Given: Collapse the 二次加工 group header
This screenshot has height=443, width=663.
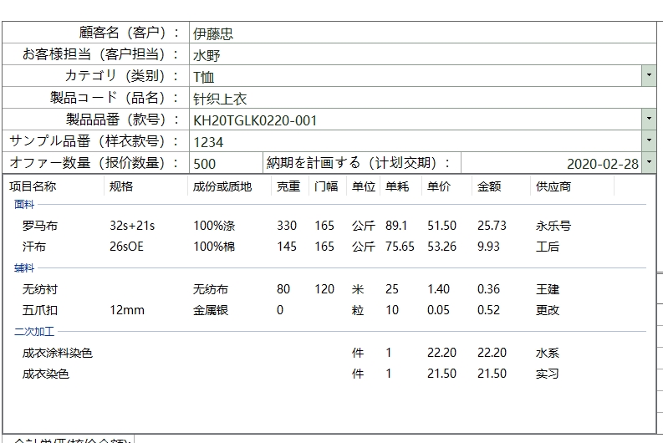Looking at the screenshot, I should (x=34, y=331).
